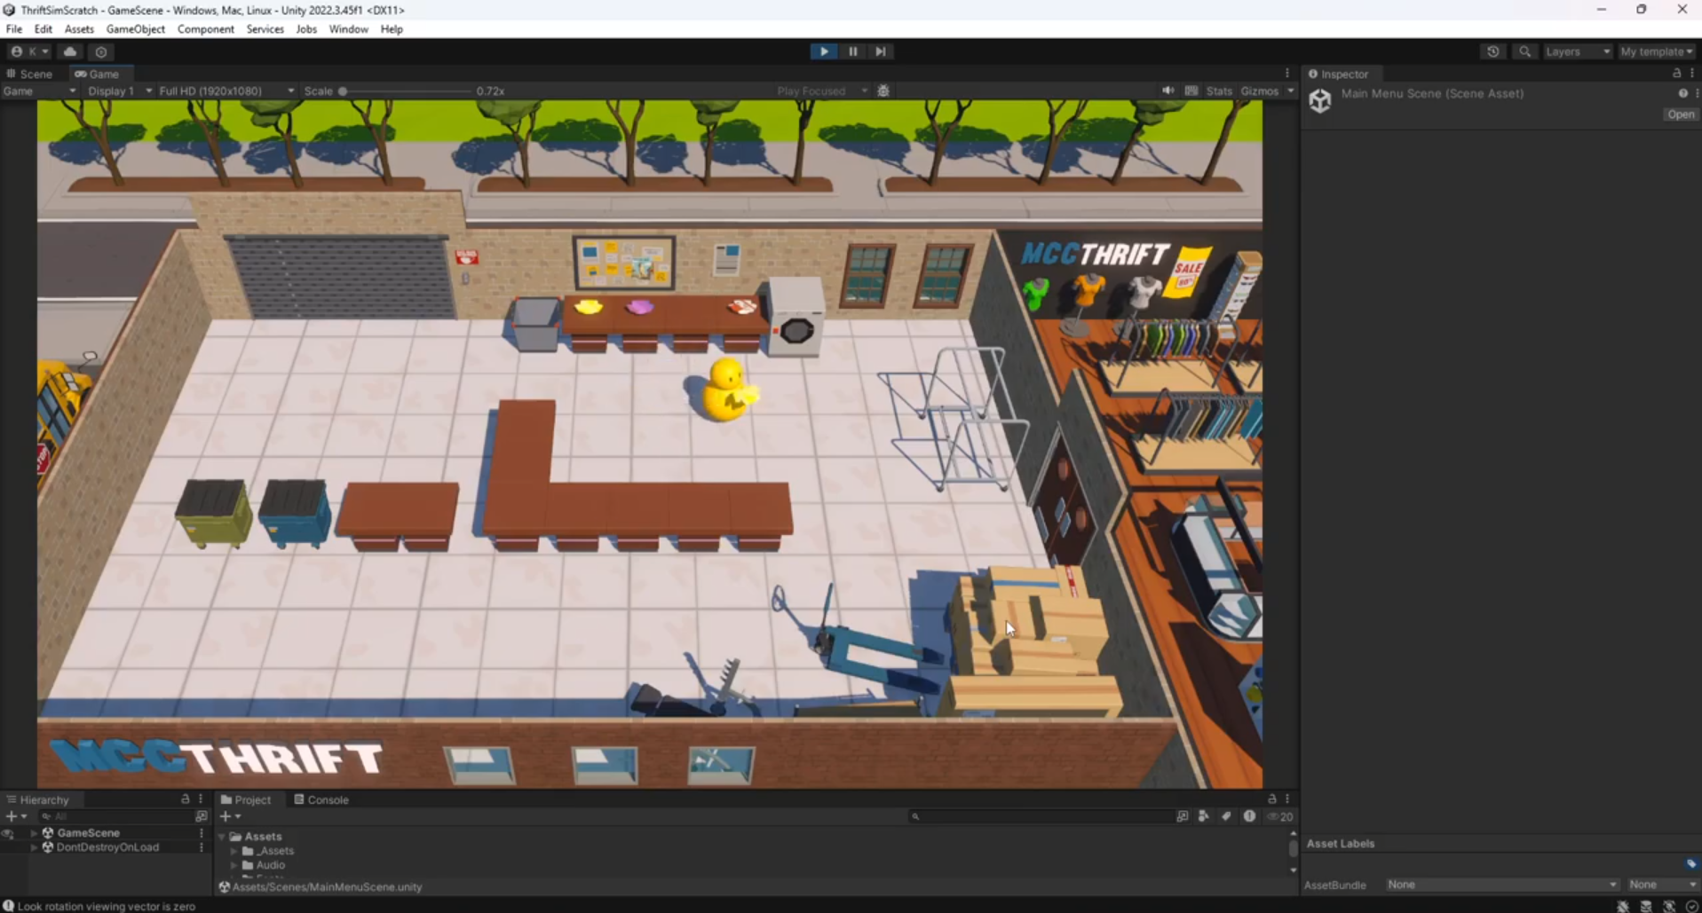Toggle Stats overlay
The width and height of the screenshot is (1702, 913).
[1219, 91]
